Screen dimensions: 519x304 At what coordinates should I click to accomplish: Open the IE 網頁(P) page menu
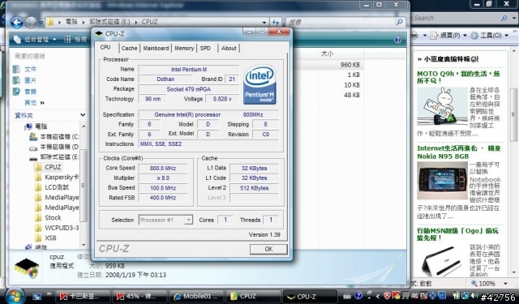[x=448, y=36]
